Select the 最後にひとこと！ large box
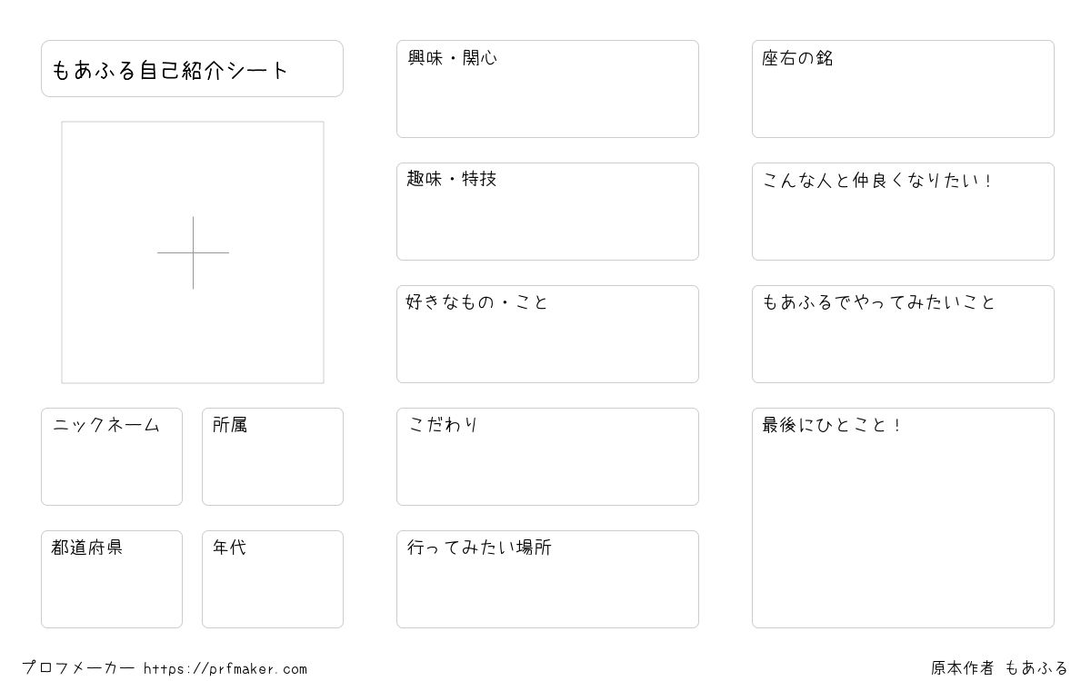 (x=903, y=518)
